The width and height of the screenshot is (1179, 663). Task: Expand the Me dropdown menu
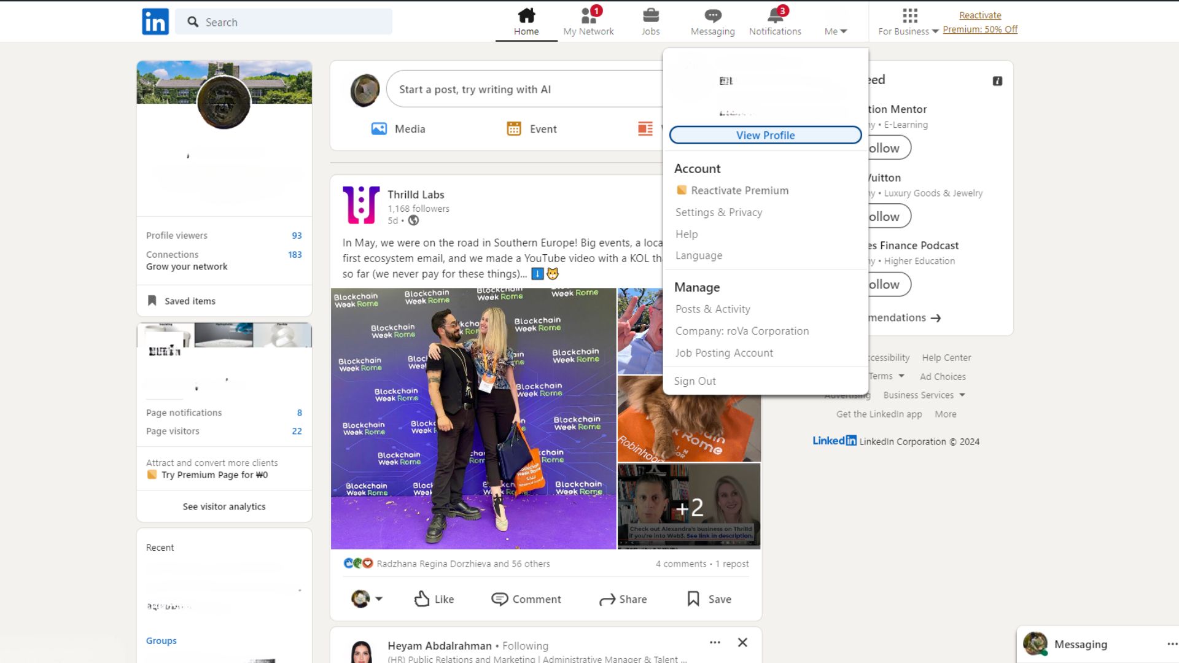coord(836,31)
